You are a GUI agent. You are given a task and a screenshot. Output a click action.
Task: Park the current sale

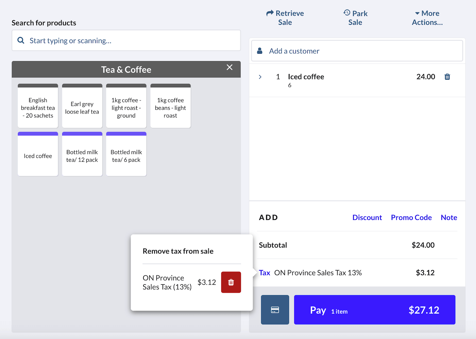pyautogui.click(x=355, y=18)
